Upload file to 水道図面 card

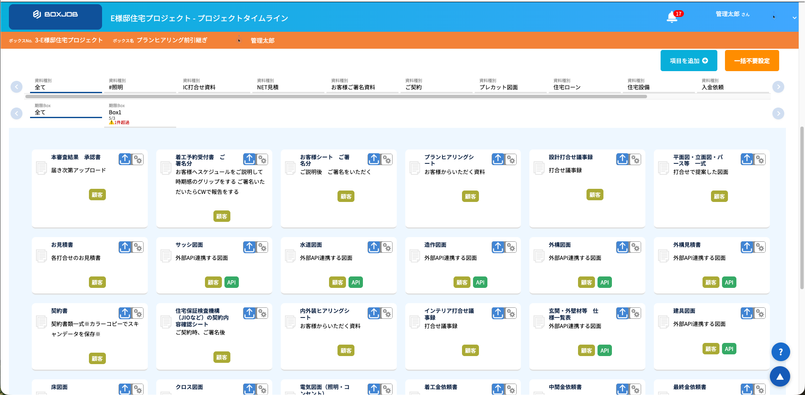(x=374, y=247)
